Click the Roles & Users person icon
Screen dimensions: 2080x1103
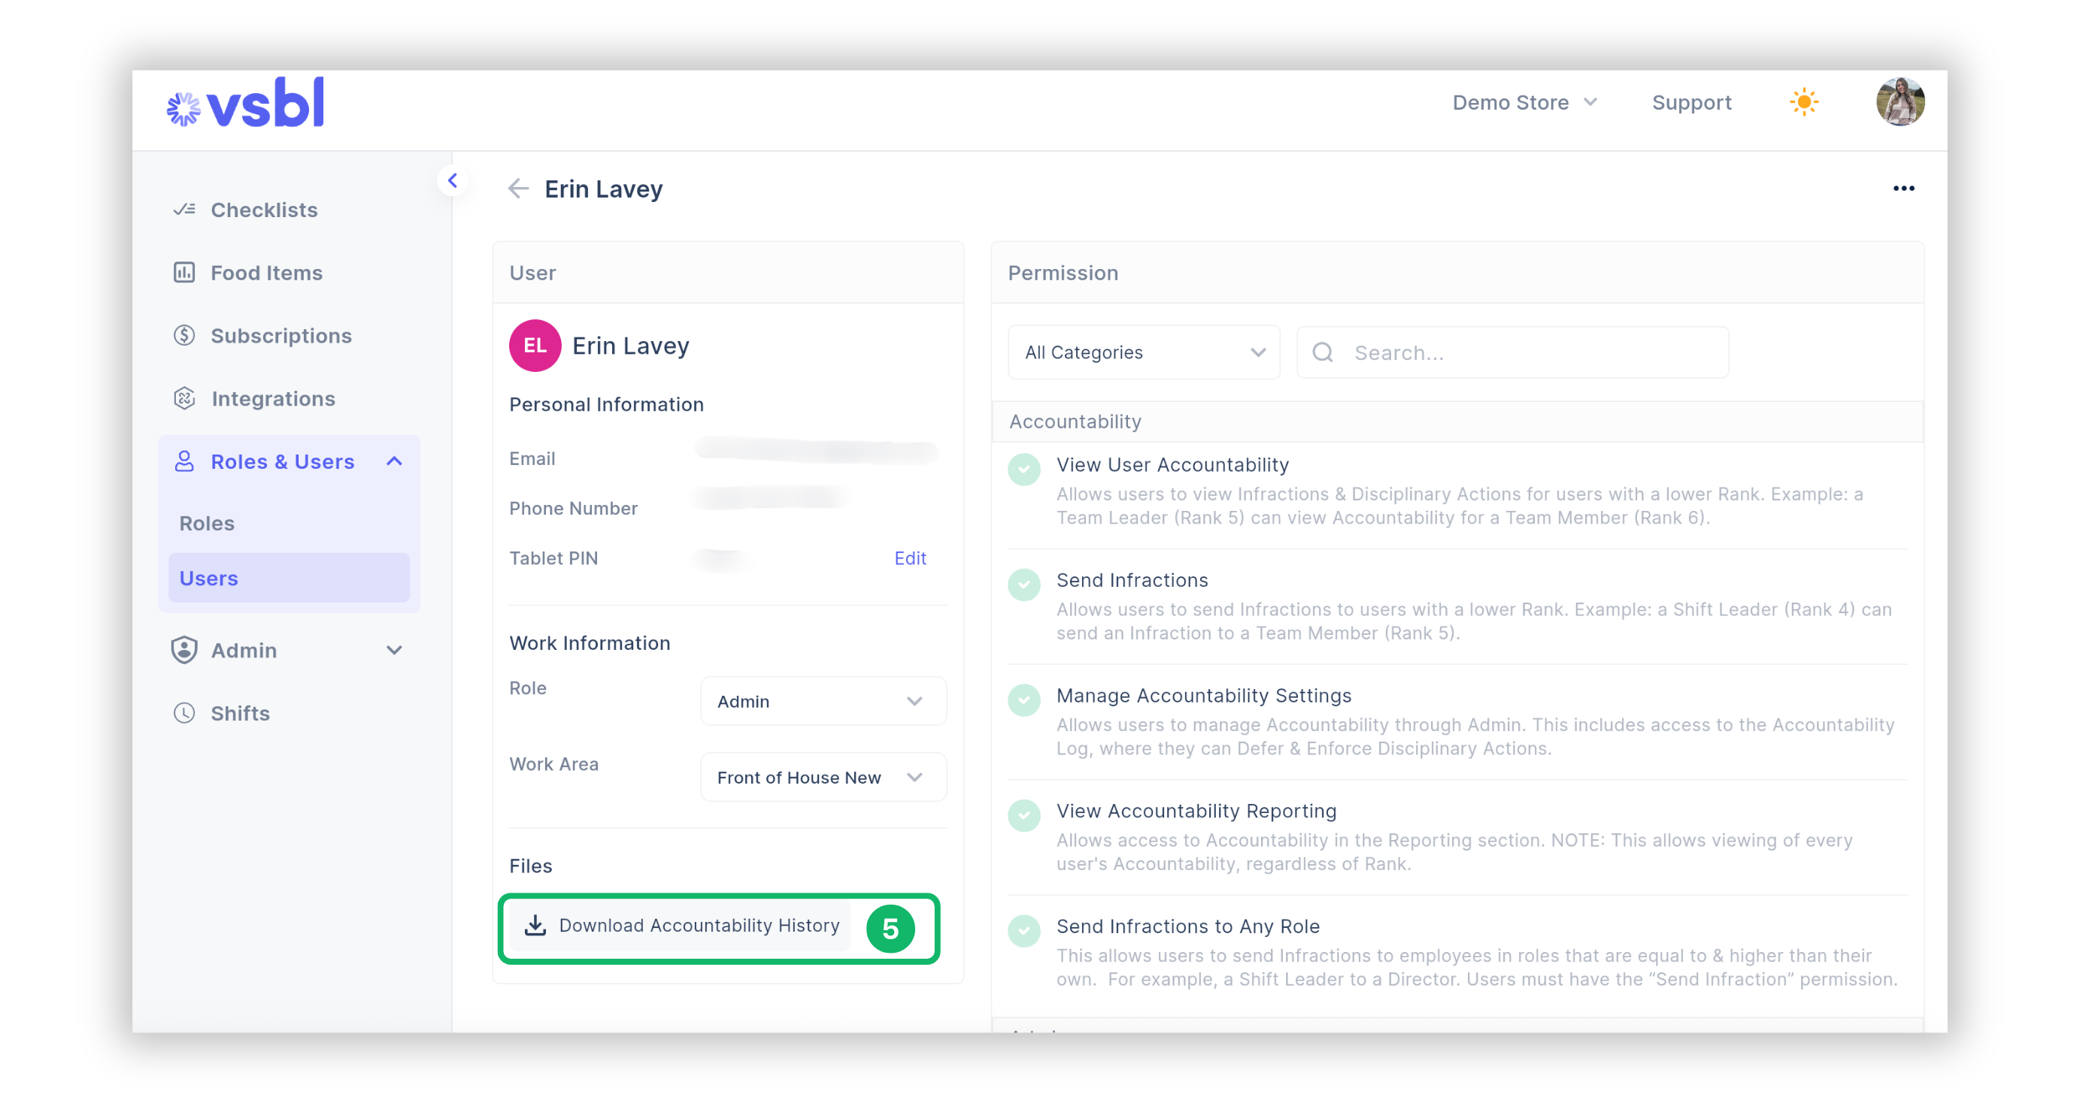pyautogui.click(x=184, y=461)
